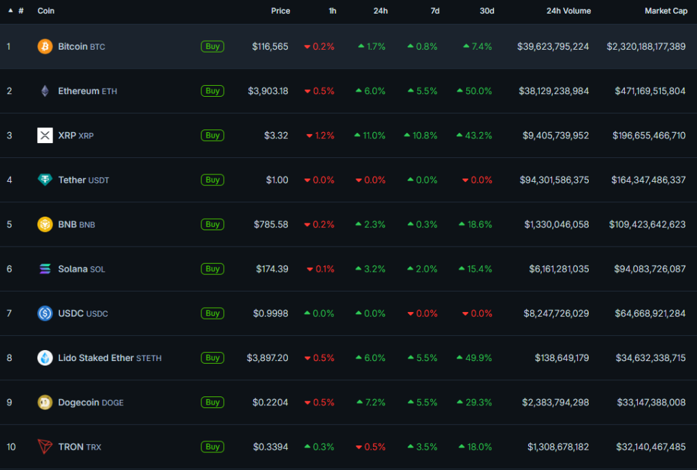Click the BNB coin logo
697x470 pixels.
point(44,223)
